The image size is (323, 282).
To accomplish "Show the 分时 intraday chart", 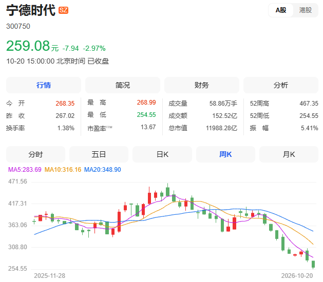I will coord(35,154).
